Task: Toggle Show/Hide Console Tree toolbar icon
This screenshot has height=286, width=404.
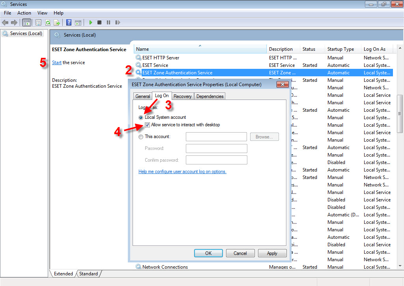Action: [26, 22]
